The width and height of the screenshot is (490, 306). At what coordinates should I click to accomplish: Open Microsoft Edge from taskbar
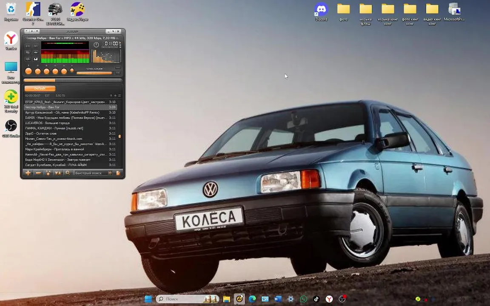(252, 299)
